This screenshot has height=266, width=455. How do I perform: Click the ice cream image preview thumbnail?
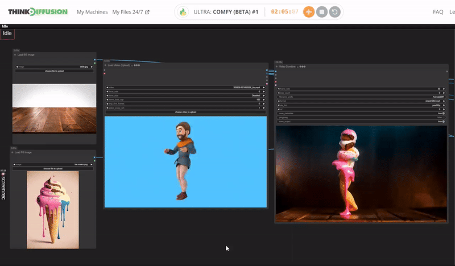tap(52, 209)
